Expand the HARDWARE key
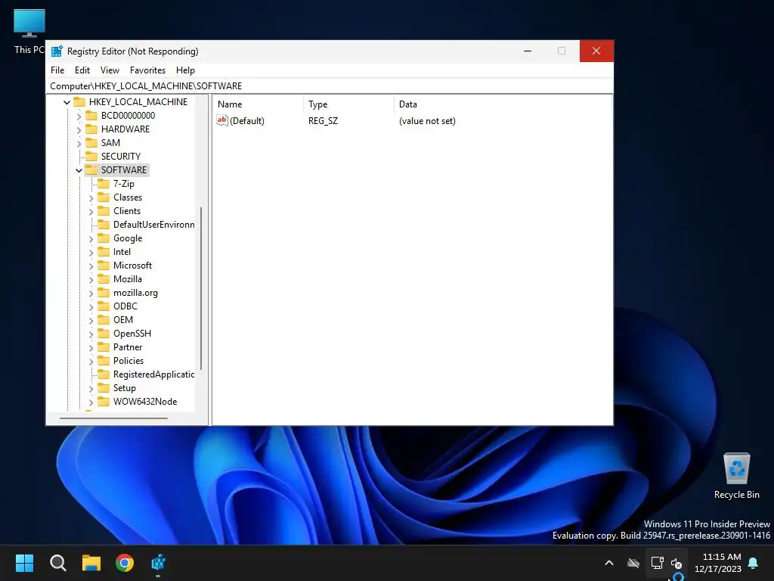Viewport: 774px width, 581px height. [x=79, y=129]
